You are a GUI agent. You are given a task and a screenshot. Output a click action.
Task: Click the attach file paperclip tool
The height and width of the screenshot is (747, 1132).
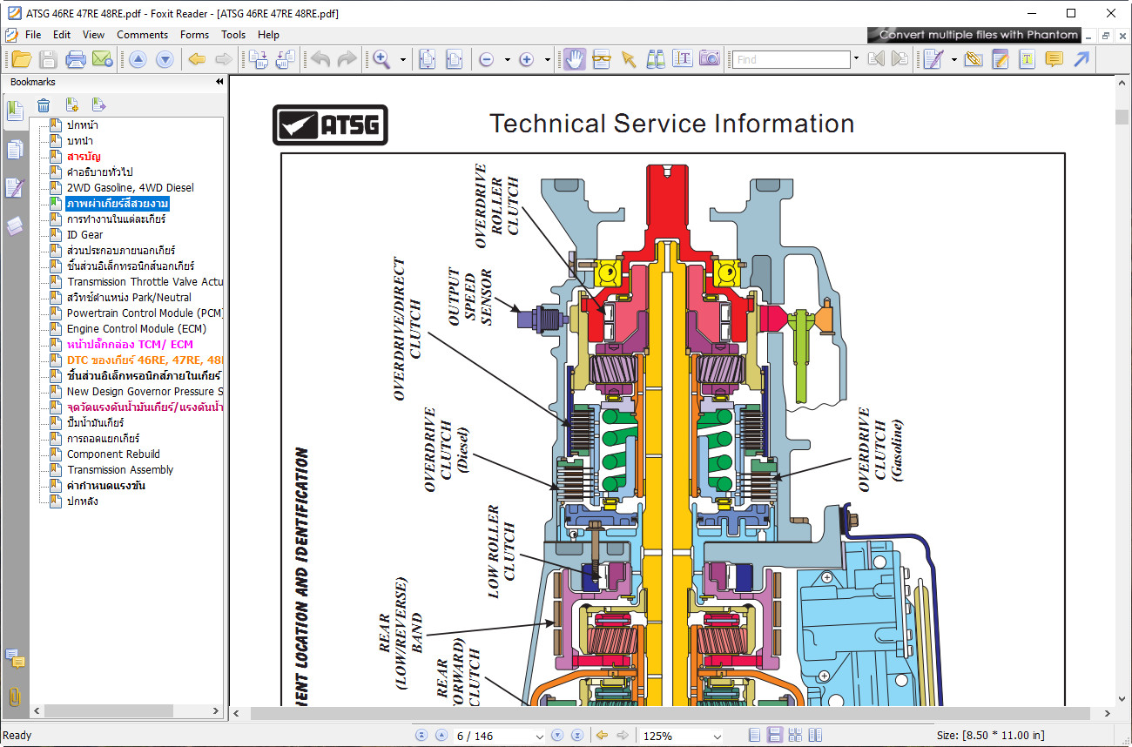973,59
